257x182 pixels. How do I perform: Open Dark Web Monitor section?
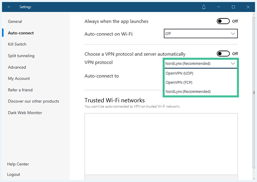point(25,113)
